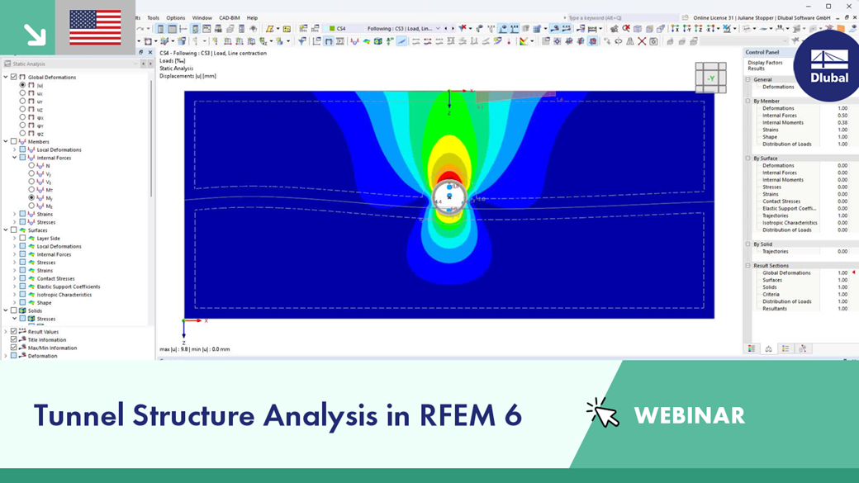Go to next load case arrow
This screenshot has height=483, width=859.
(453, 28)
